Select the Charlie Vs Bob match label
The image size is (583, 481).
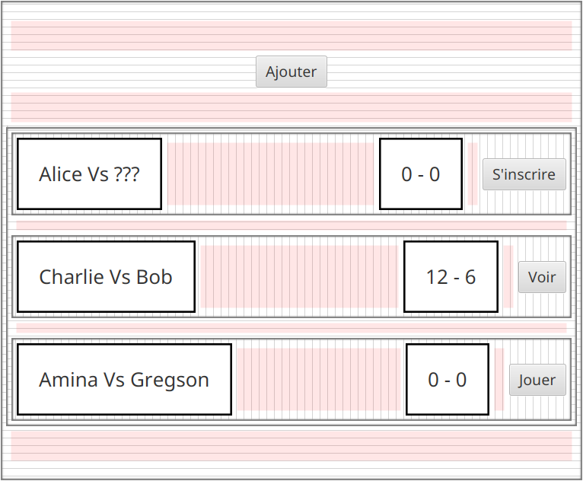106,277
